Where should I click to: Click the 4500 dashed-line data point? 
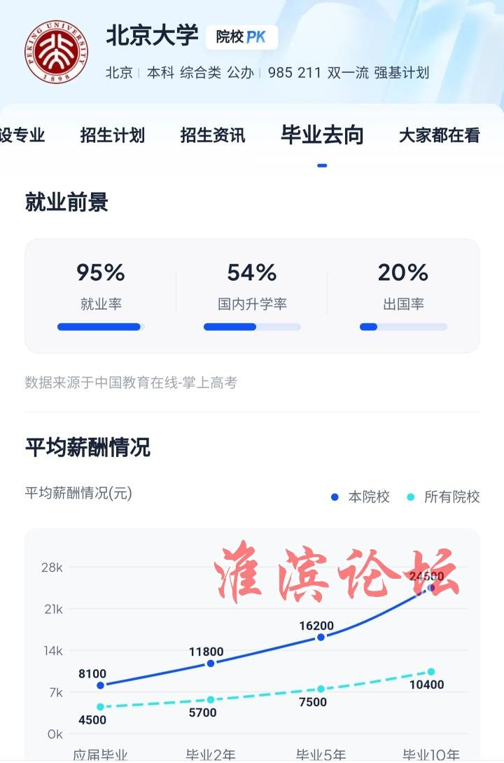[x=101, y=706]
